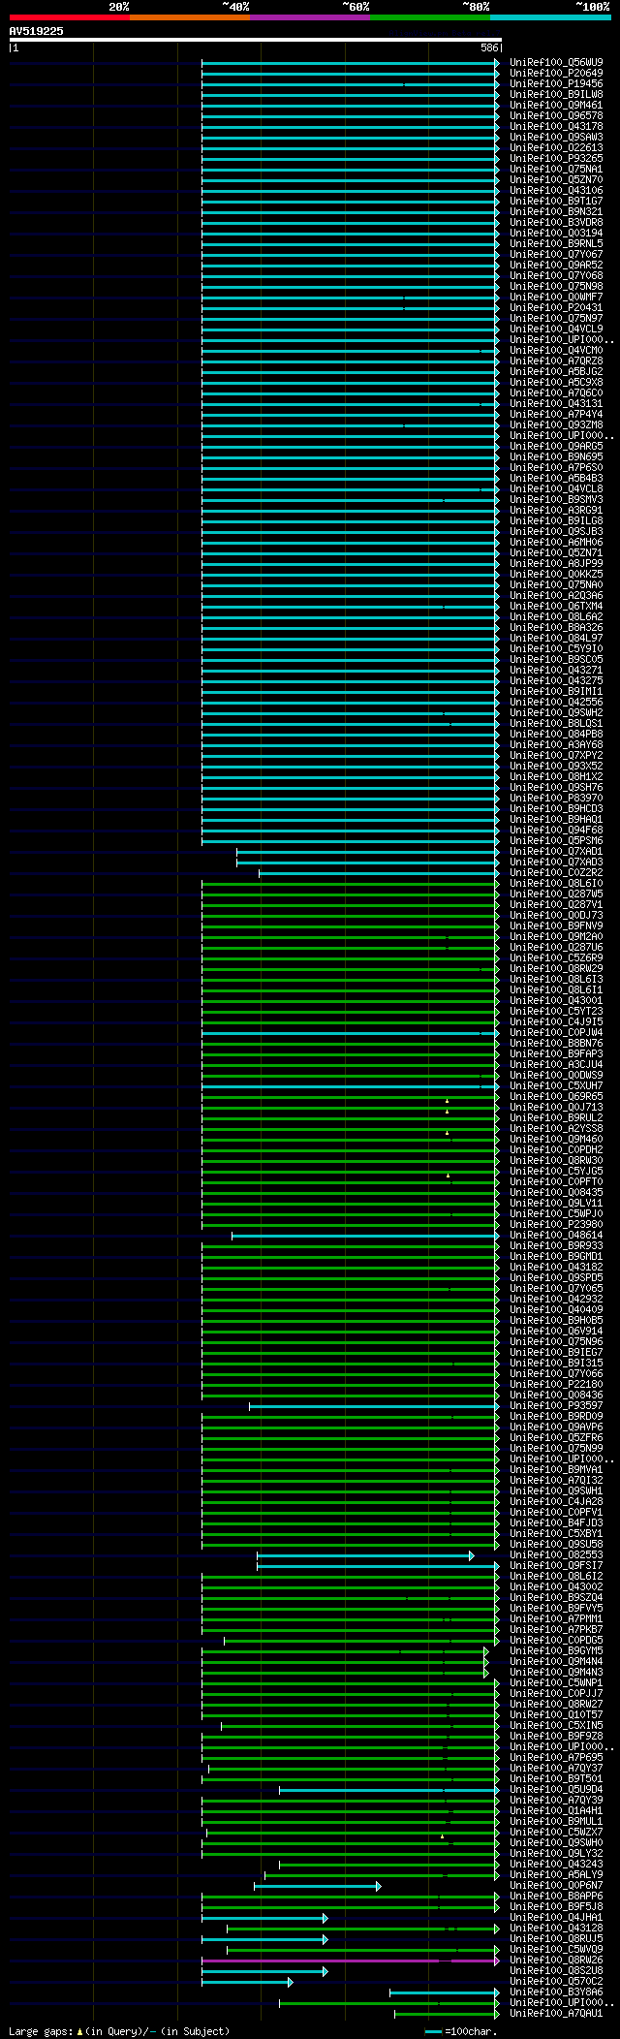Click the UniRef100_Q4VCL9 label
620x2039 pixels.
click(x=556, y=329)
